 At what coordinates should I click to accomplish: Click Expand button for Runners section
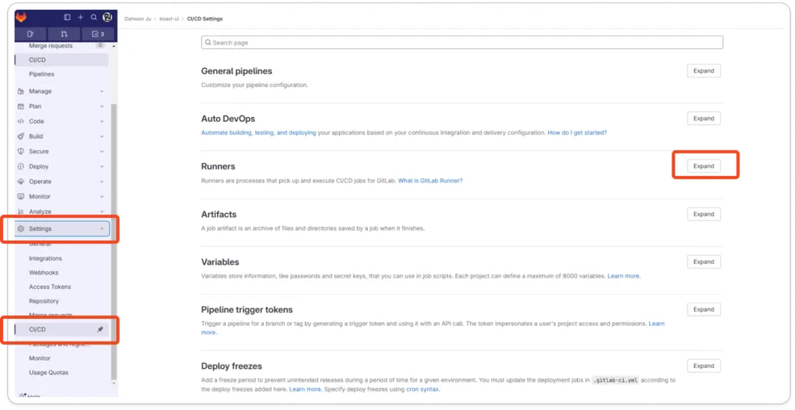click(x=704, y=166)
